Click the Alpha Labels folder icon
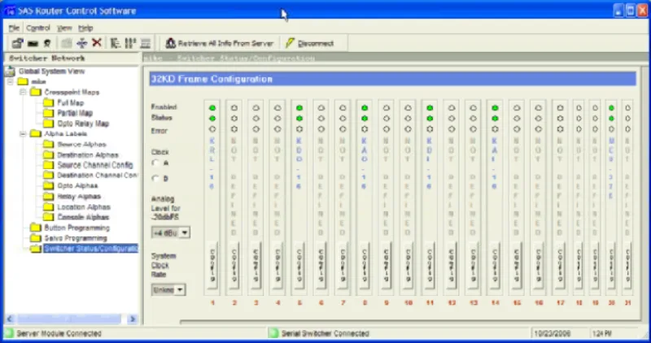 [36, 133]
